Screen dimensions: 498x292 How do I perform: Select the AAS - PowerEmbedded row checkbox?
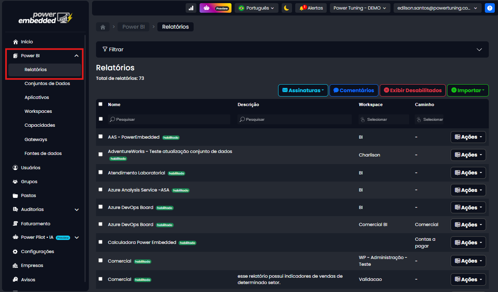(x=100, y=136)
